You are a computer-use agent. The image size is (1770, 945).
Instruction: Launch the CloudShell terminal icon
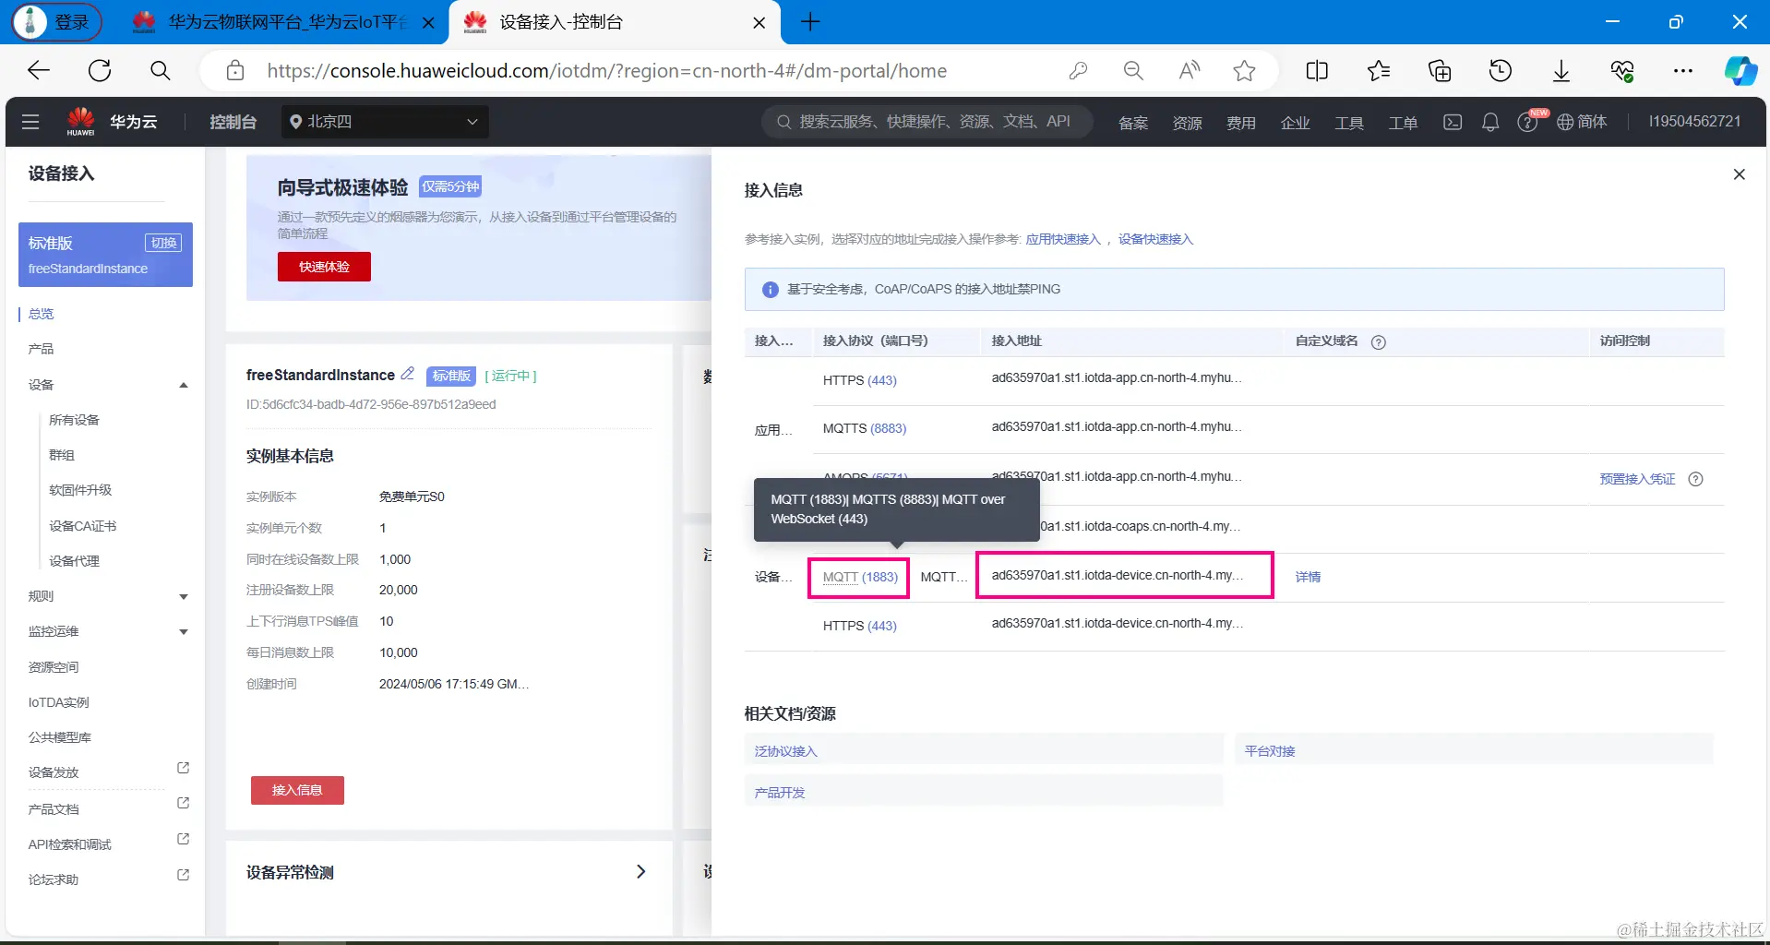pos(1453,122)
